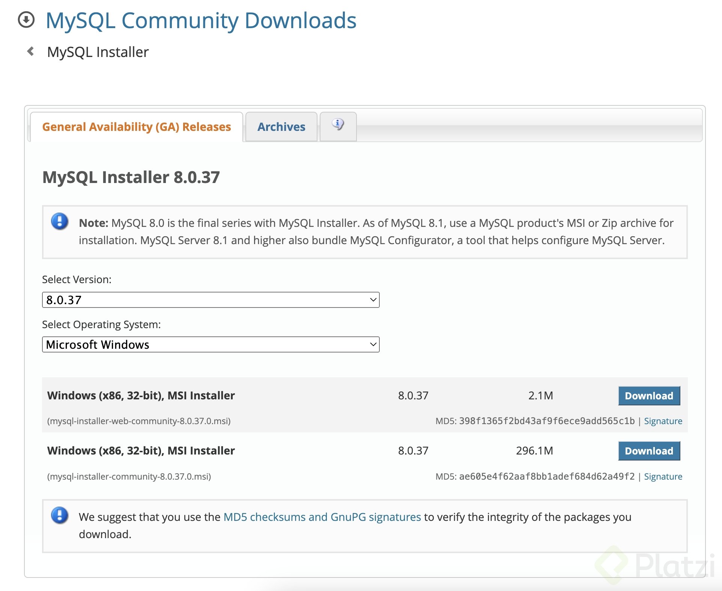
Task: Click the Select Version label
Action: (77, 280)
